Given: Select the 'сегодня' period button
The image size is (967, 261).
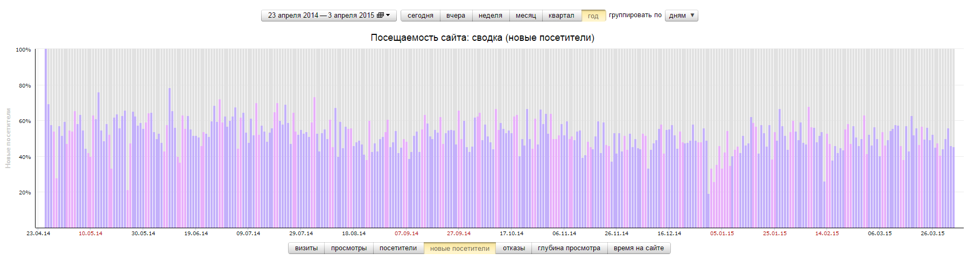Looking at the screenshot, I should point(420,16).
